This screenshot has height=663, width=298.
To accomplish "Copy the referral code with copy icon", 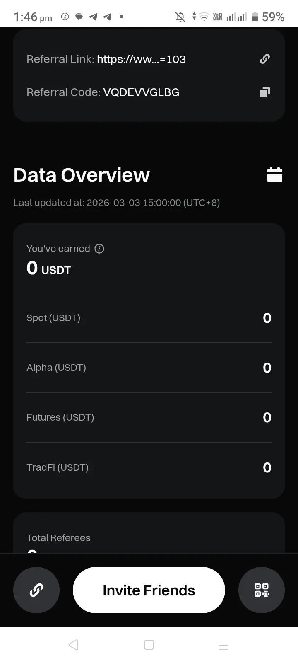I will point(265,92).
